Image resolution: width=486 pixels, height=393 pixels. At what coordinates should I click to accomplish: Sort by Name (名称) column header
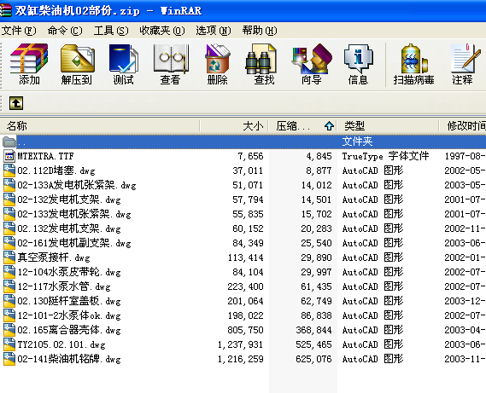(100, 126)
